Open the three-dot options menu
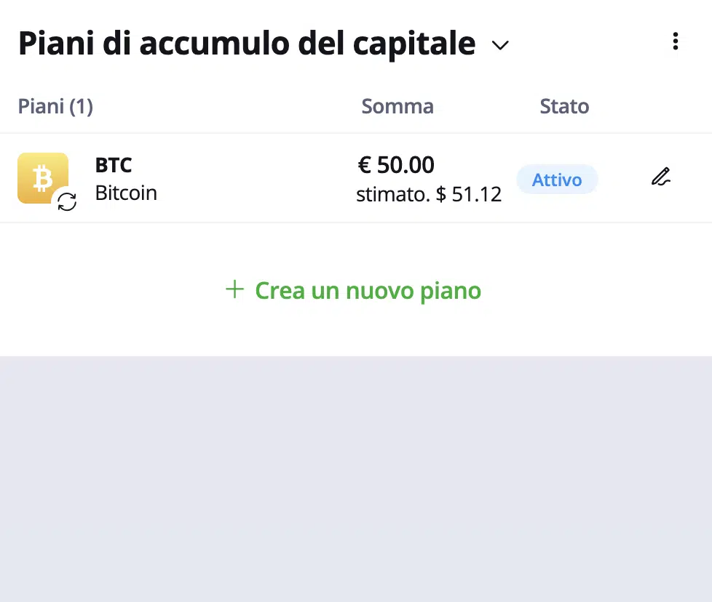This screenshot has width=712, height=602. tap(675, 41)
